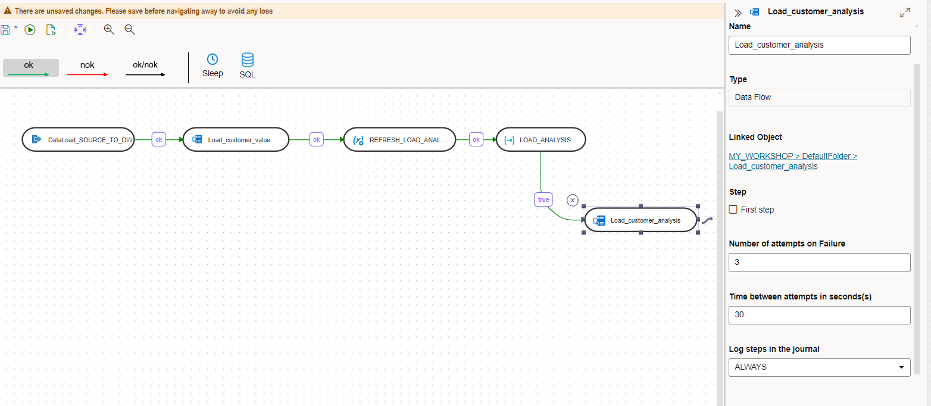The height and width of the screenshot is (406, 931).
Task: Fit the diagram to the canvas view
Action: (x=80, y=30)
